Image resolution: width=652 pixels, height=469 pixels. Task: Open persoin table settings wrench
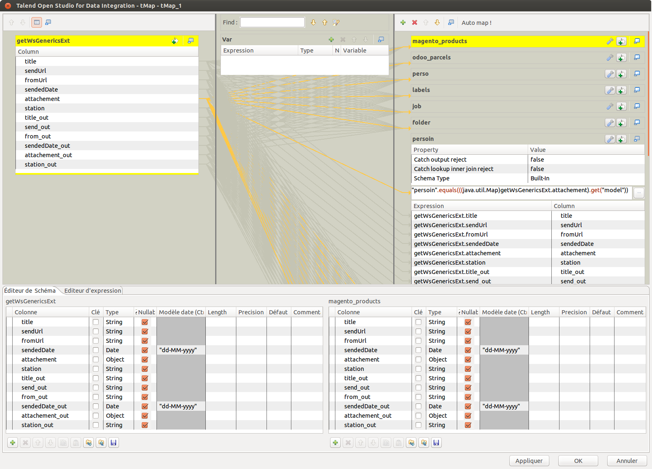click(610, 139)
